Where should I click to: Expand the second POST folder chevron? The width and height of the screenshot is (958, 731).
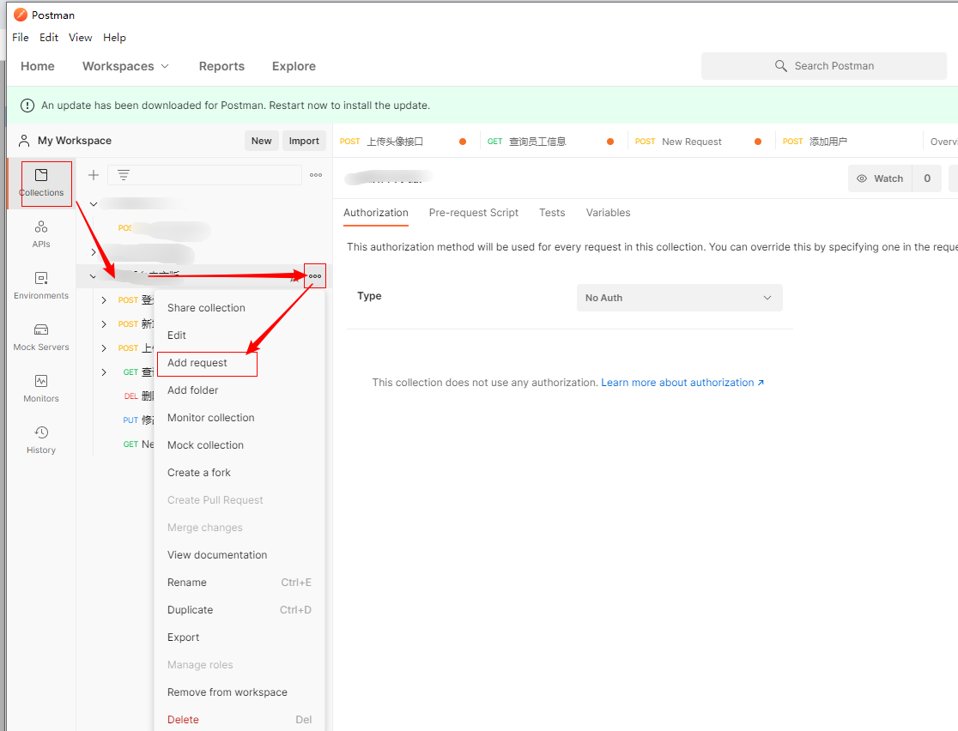pos(104,323)
